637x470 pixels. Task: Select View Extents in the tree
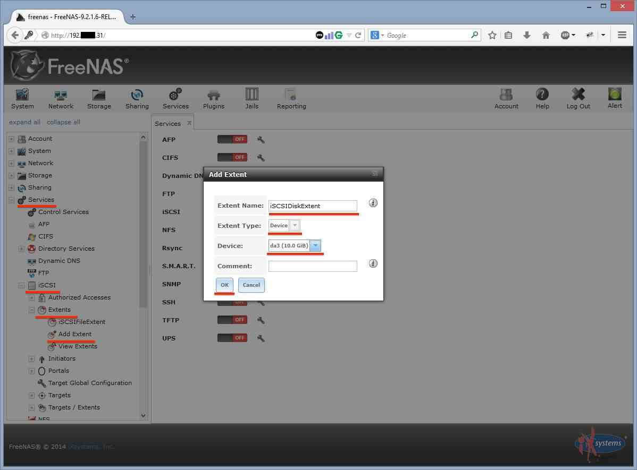pos(78,346)
